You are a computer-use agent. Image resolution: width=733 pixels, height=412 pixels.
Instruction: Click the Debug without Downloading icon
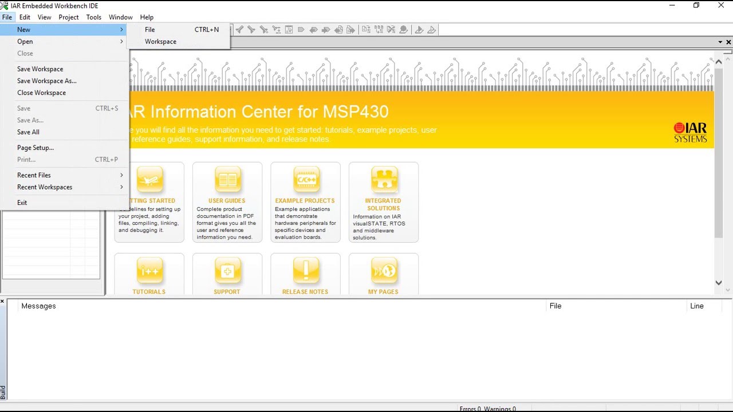[431, 30]
